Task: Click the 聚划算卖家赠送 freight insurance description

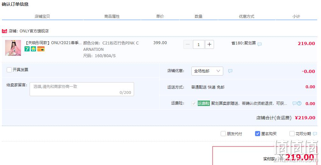Action: [249, 103]
